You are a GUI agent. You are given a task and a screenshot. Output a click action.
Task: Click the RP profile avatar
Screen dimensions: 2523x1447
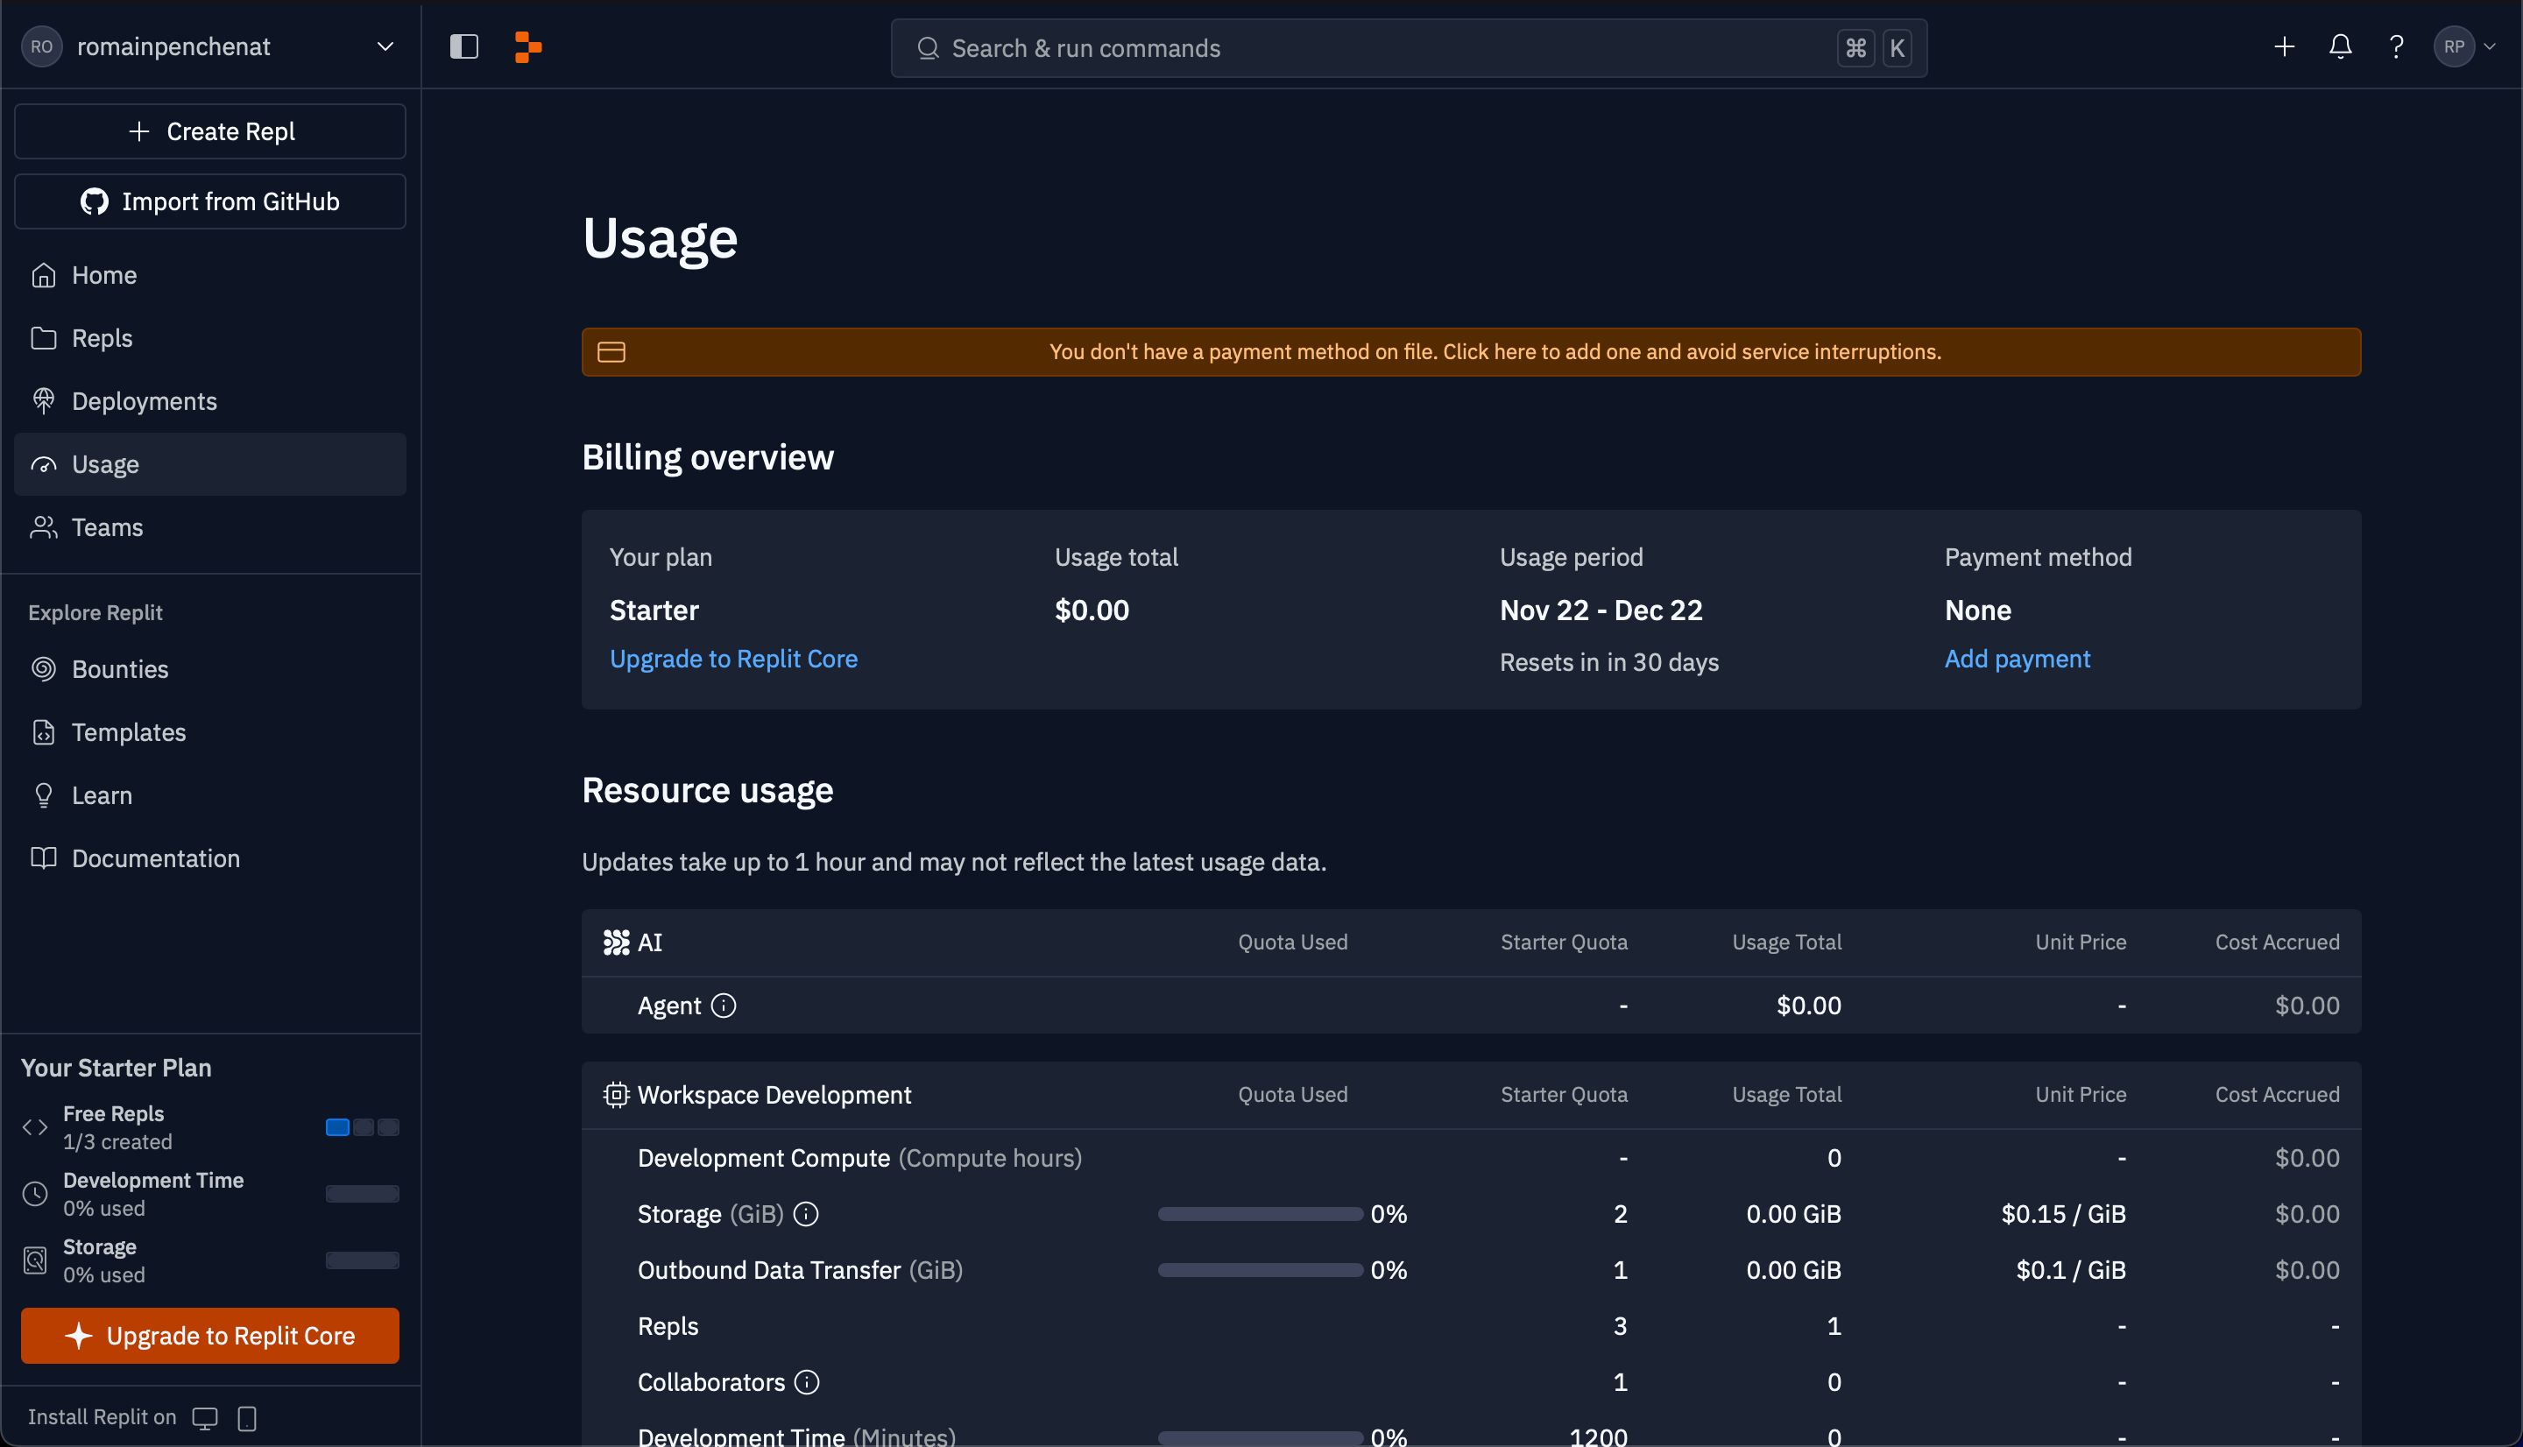click(2454, 46)
